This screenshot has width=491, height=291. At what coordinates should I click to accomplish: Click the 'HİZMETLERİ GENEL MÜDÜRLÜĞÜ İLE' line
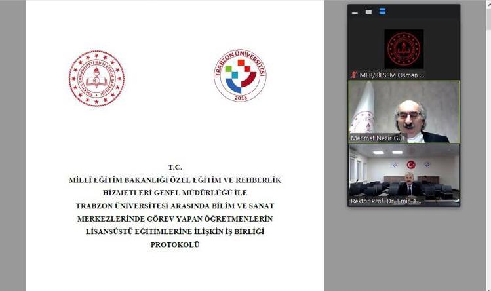click(x=175, y=193)
